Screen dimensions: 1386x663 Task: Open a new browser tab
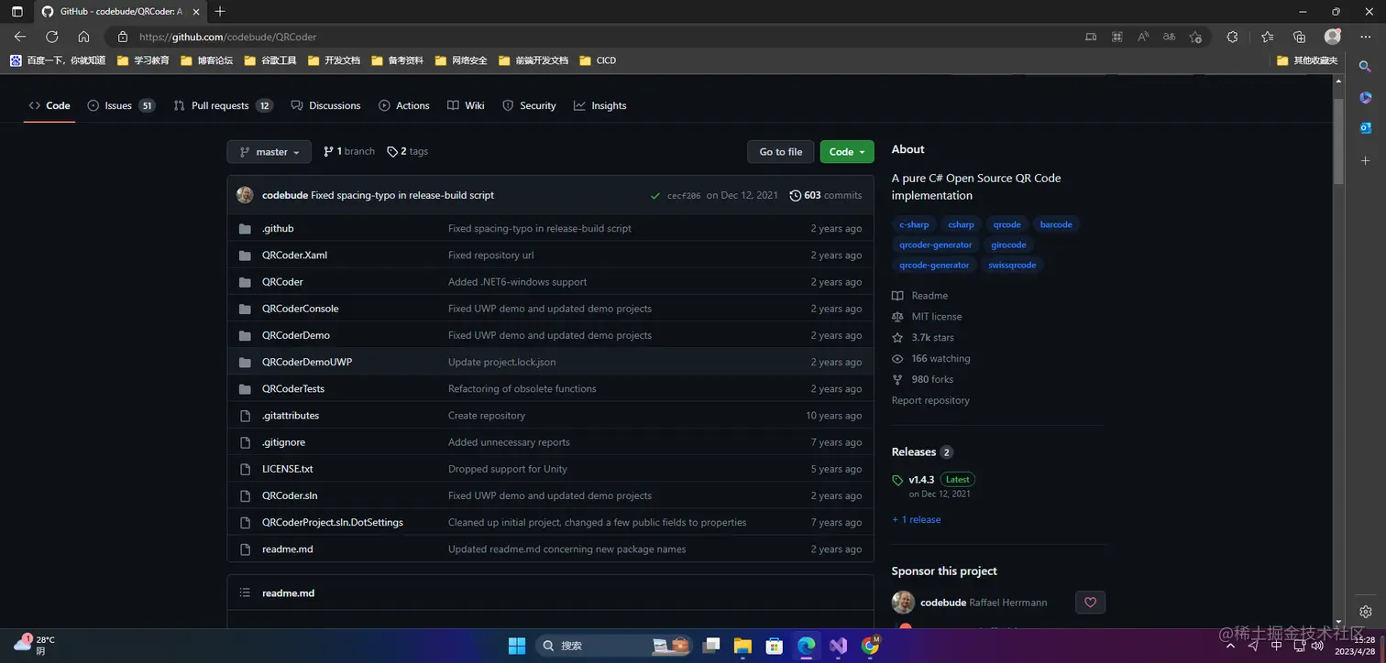pos(220,12)
